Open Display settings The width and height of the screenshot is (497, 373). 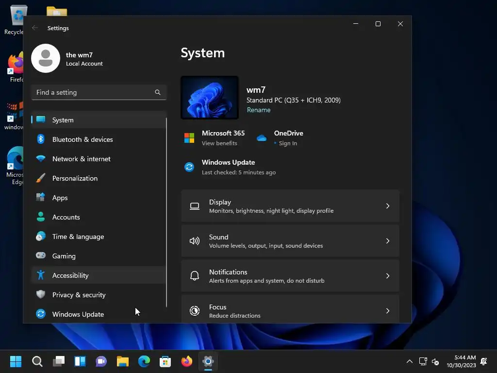pos(290,206)
